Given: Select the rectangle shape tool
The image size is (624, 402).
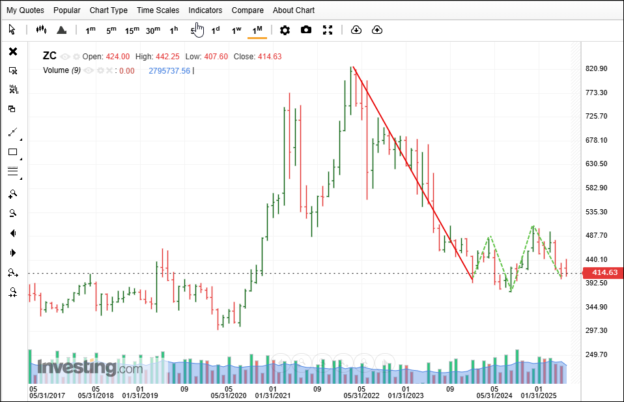Looking at the screenshot, I should (x=13, y=152).
